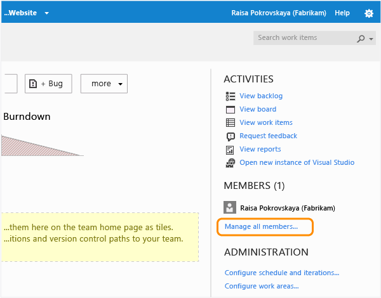Open the View reports link
381x298 pixels.
(x=260, y=149)
